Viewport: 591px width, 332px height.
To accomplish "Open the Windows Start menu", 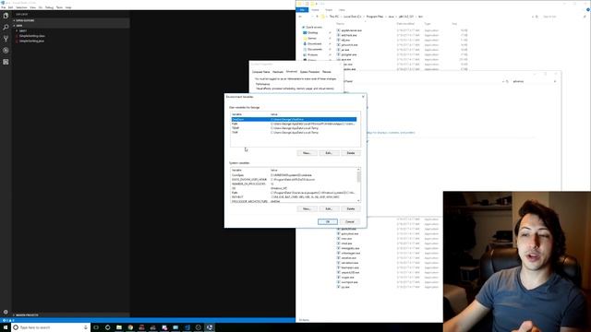I will coord(6,327).
